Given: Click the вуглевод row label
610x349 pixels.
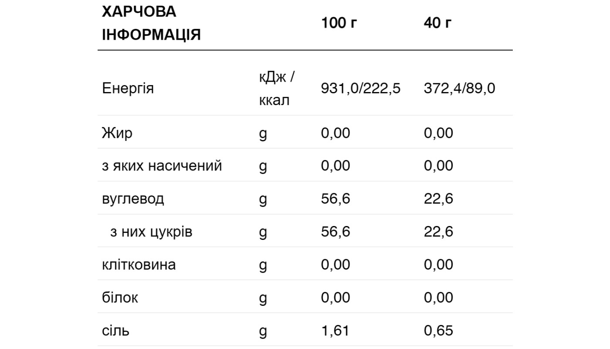Looking at the screenshot, I should (x=133, y=198).
